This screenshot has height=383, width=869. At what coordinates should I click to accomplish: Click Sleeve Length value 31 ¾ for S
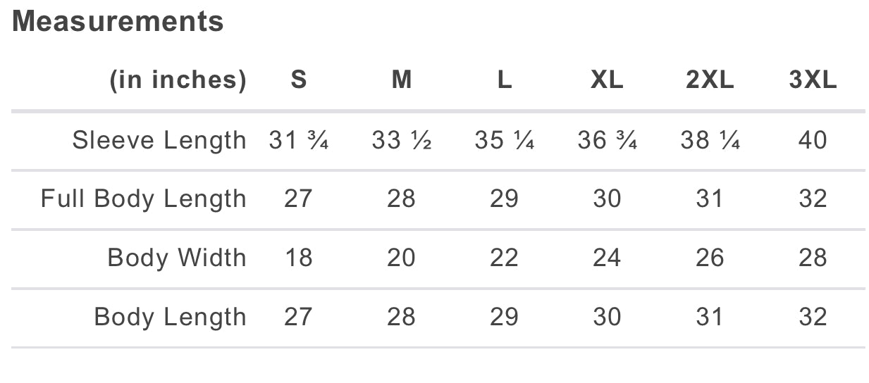tap(299, 141)
